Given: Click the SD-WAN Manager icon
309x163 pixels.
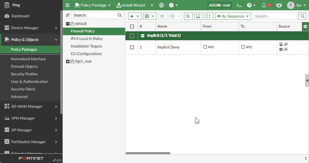Looking at the screenshot, I should [x=7, y=106].
